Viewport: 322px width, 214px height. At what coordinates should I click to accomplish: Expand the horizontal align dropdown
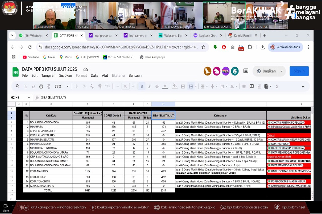[204, 86]
